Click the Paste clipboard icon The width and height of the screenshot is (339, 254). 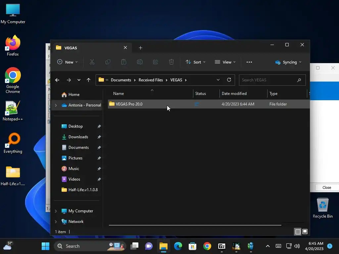tap(124, 62)
